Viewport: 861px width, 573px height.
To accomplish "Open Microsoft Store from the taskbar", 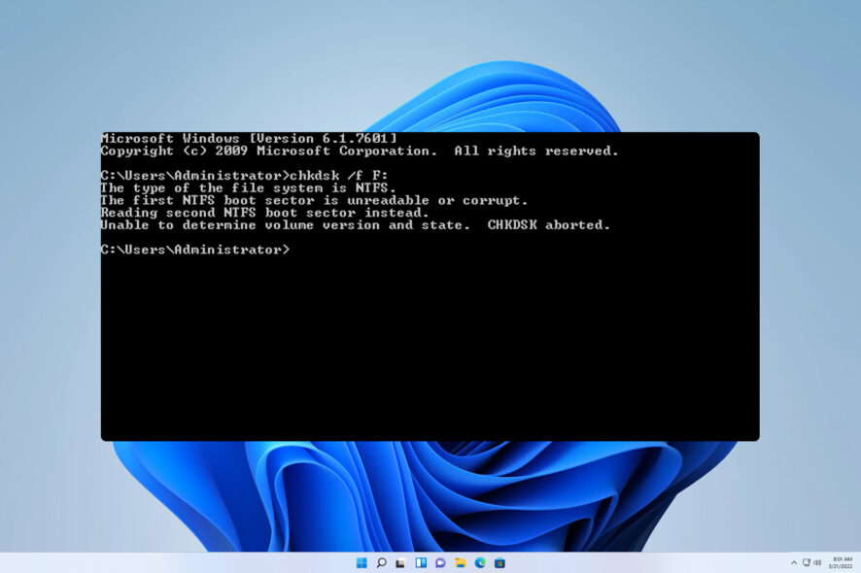I will 499,562.
